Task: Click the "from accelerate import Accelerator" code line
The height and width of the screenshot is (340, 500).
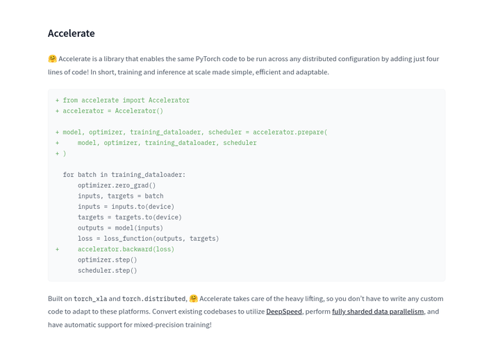Action: point(126,101)
